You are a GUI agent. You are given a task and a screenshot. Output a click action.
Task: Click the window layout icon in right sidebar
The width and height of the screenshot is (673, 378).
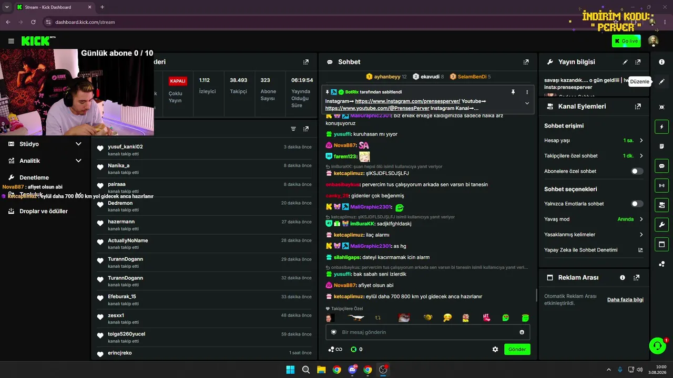point(661,244)
